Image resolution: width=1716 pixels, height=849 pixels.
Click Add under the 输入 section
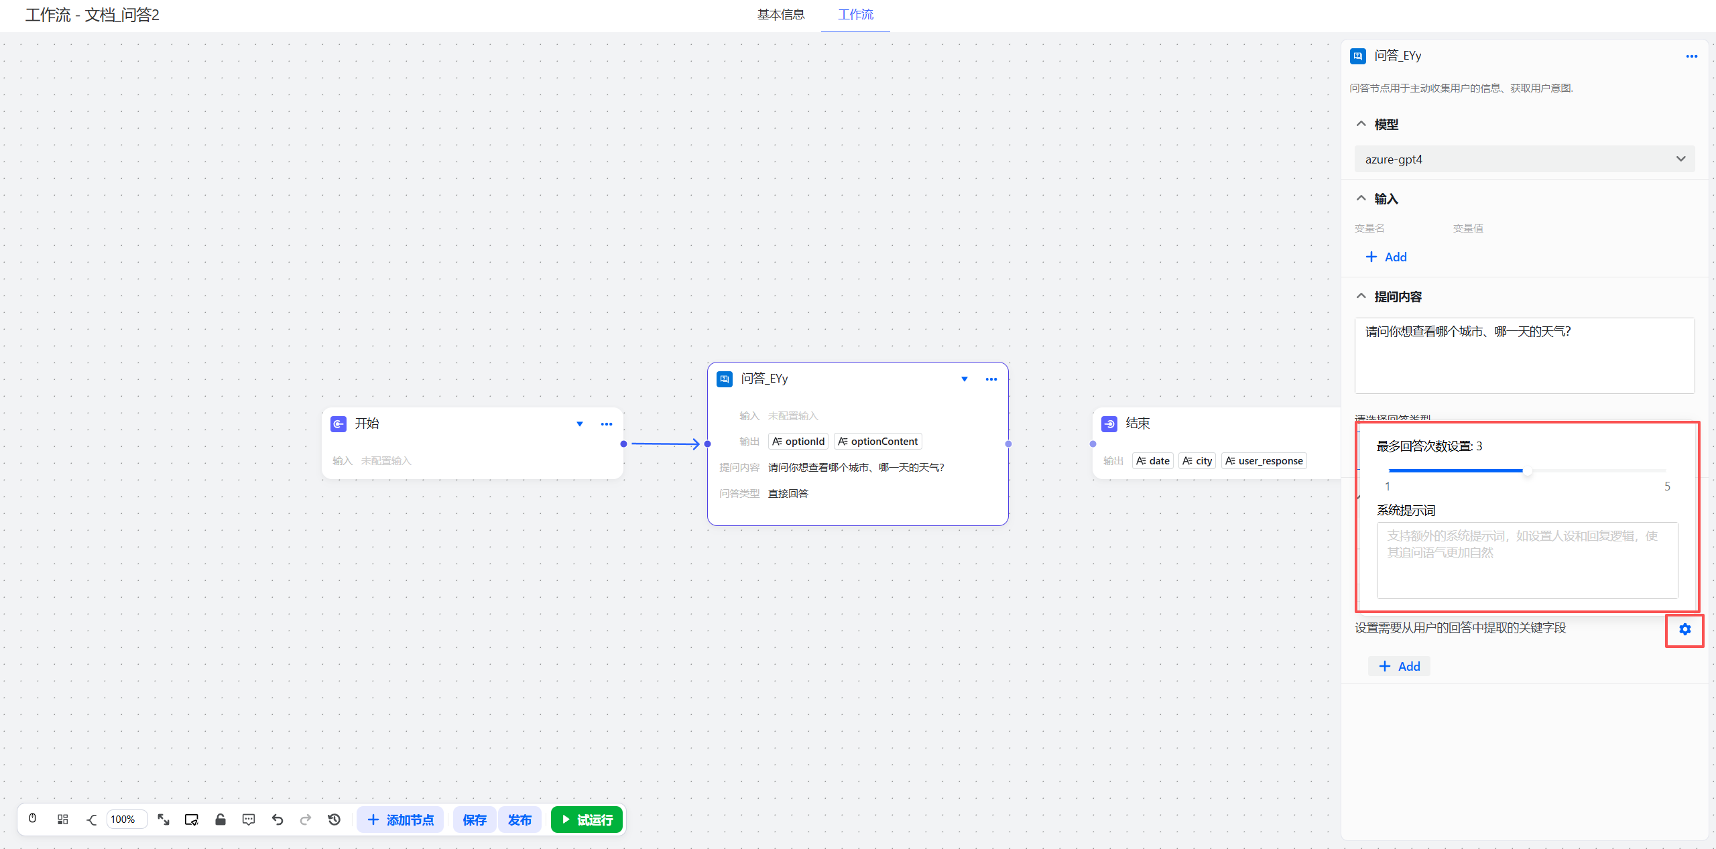(x=1385, y=257)
